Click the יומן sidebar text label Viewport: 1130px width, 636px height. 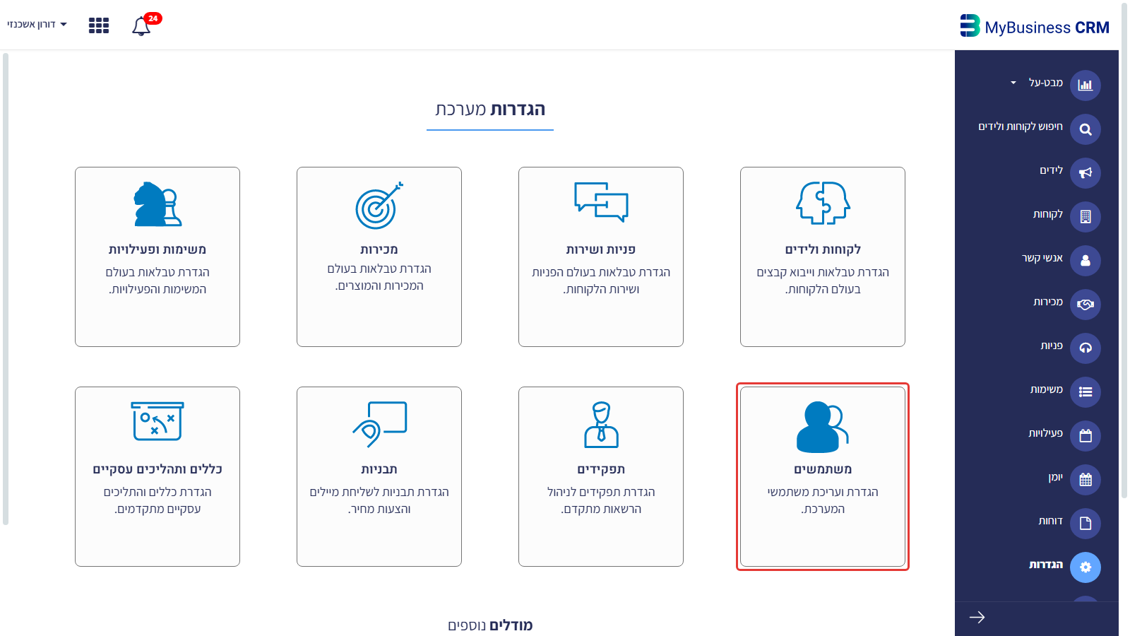[1056, 477]
